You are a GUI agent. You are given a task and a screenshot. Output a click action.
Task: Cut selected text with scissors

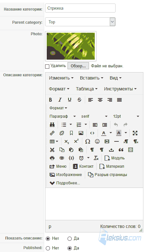52,150
